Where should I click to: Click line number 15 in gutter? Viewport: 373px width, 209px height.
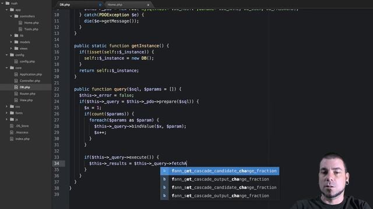[x=57, y=46]
